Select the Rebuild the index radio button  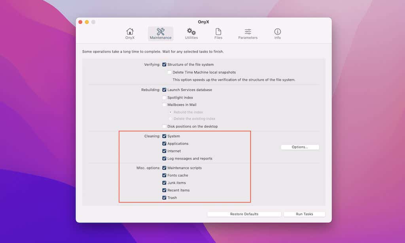[x=170, y=112]
